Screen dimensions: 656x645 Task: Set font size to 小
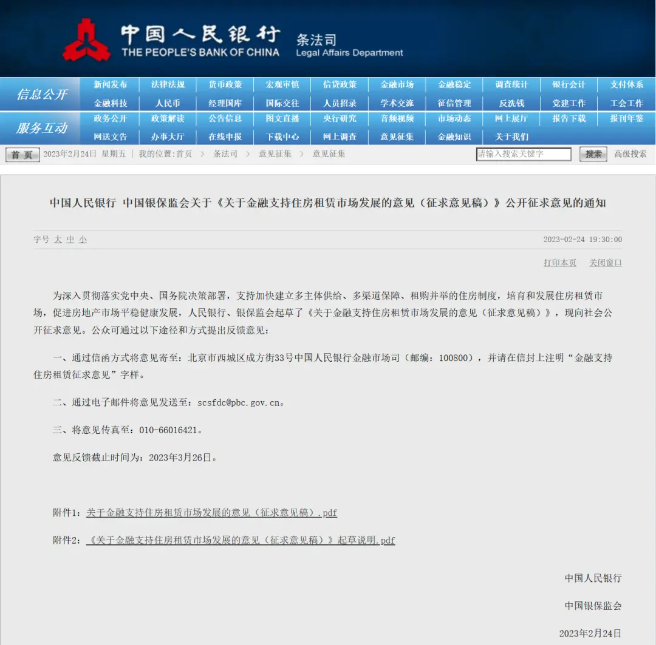click(x=83, y=240)
